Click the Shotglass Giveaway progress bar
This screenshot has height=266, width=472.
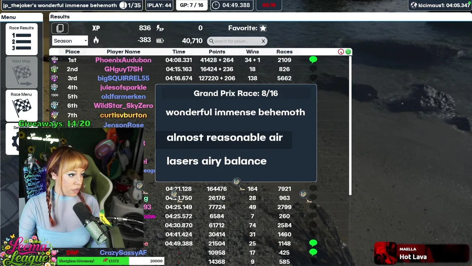pyautogui.click(x=111, y=261)
